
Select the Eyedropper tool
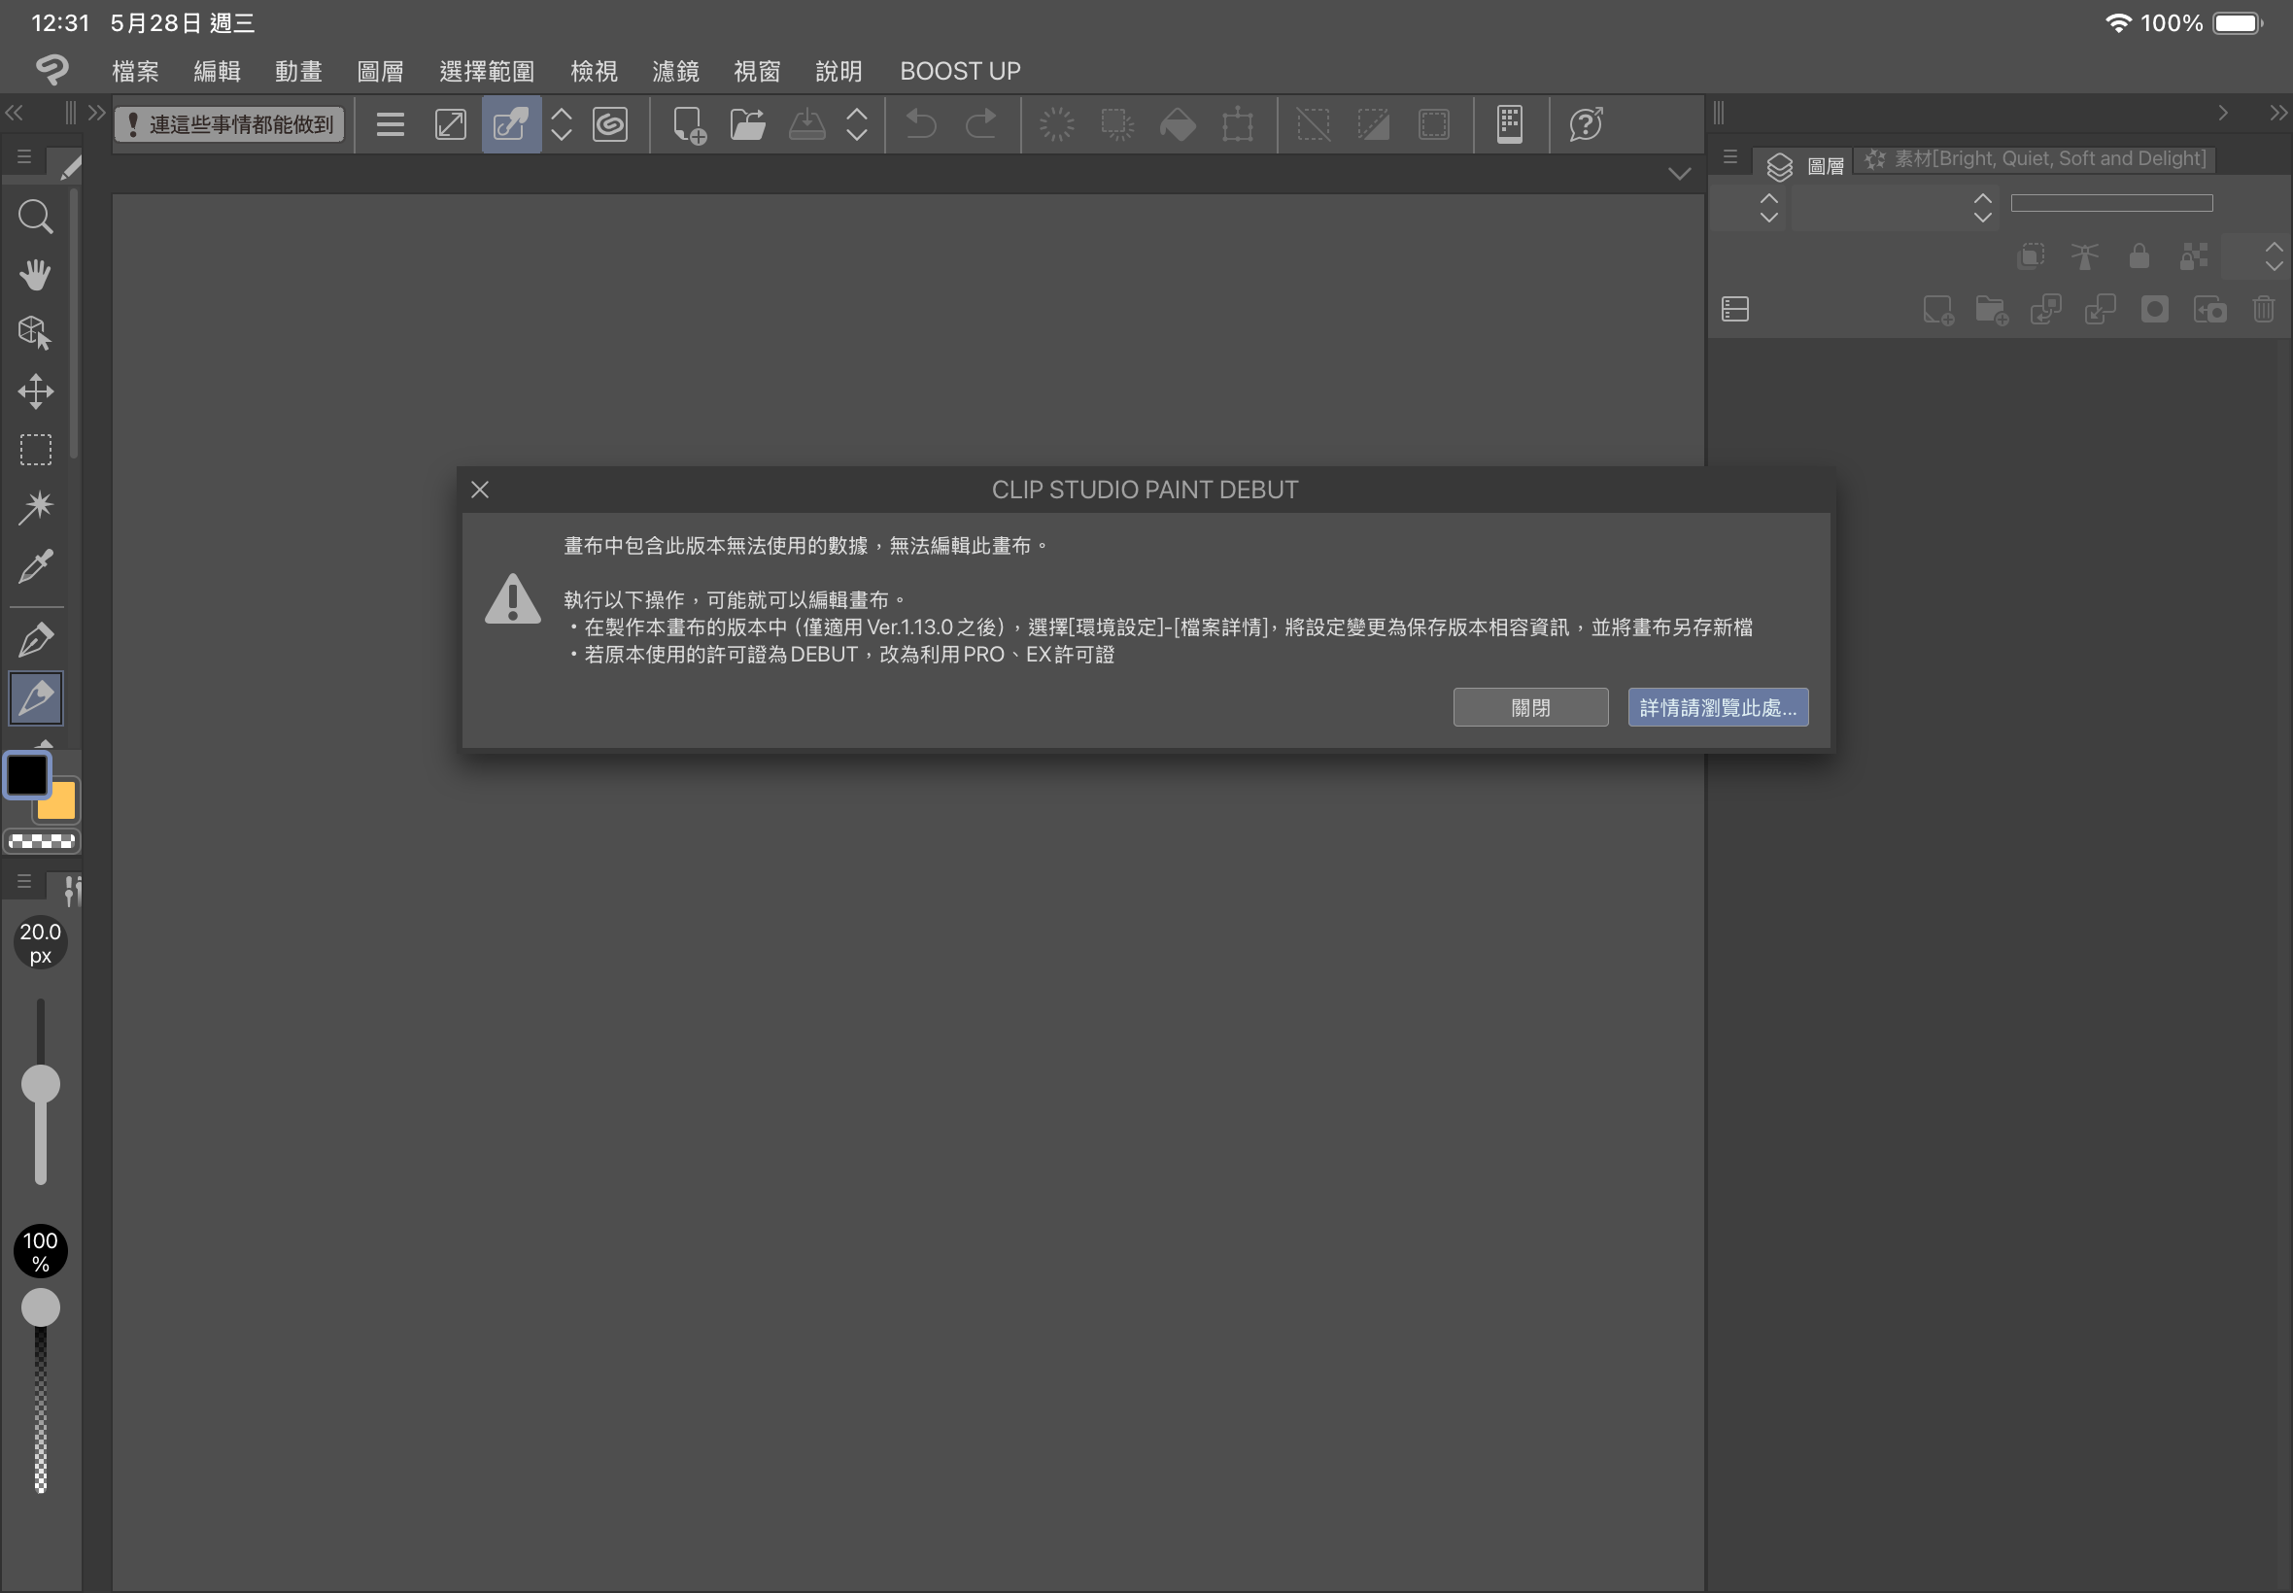pyautogui.click(x=36, y=566)
